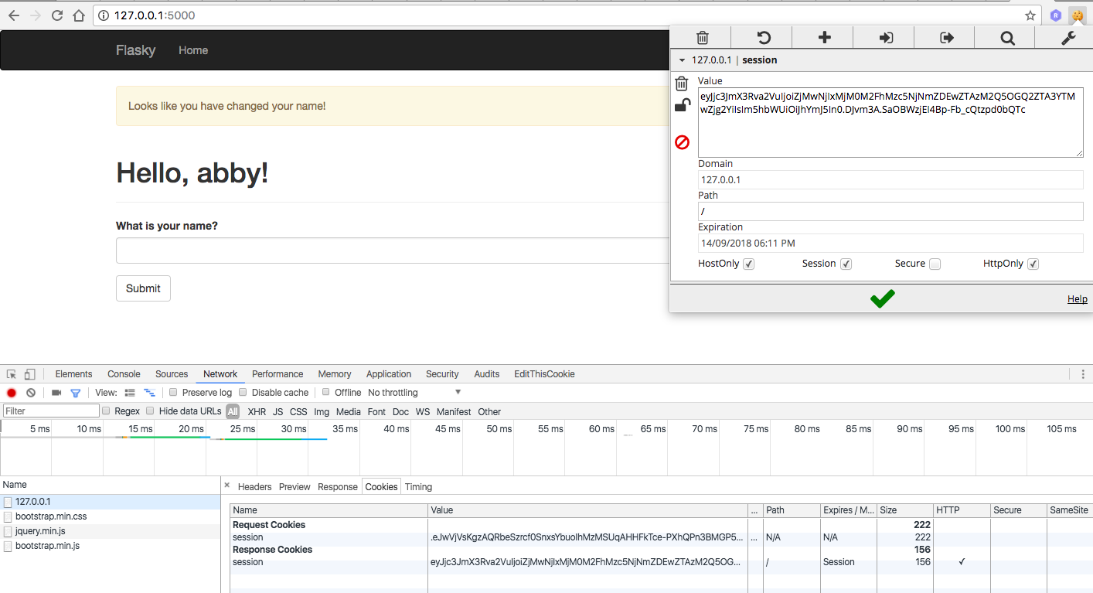Check the Preserve log checkbox

174,393
